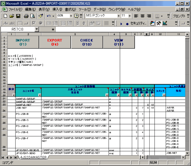The height and width of the screenshot is (166, 191).
Task: Select the cell containing PC-JOB-F
Action: coord(28,142)
